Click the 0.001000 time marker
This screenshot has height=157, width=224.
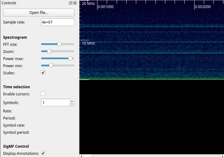coord(106,7)
